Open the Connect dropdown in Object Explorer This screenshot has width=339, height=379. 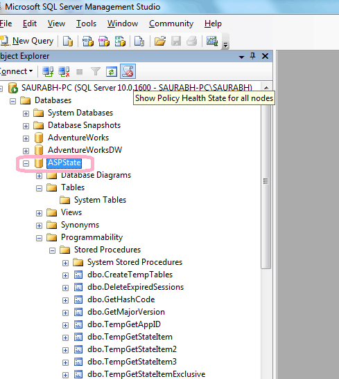17,71
